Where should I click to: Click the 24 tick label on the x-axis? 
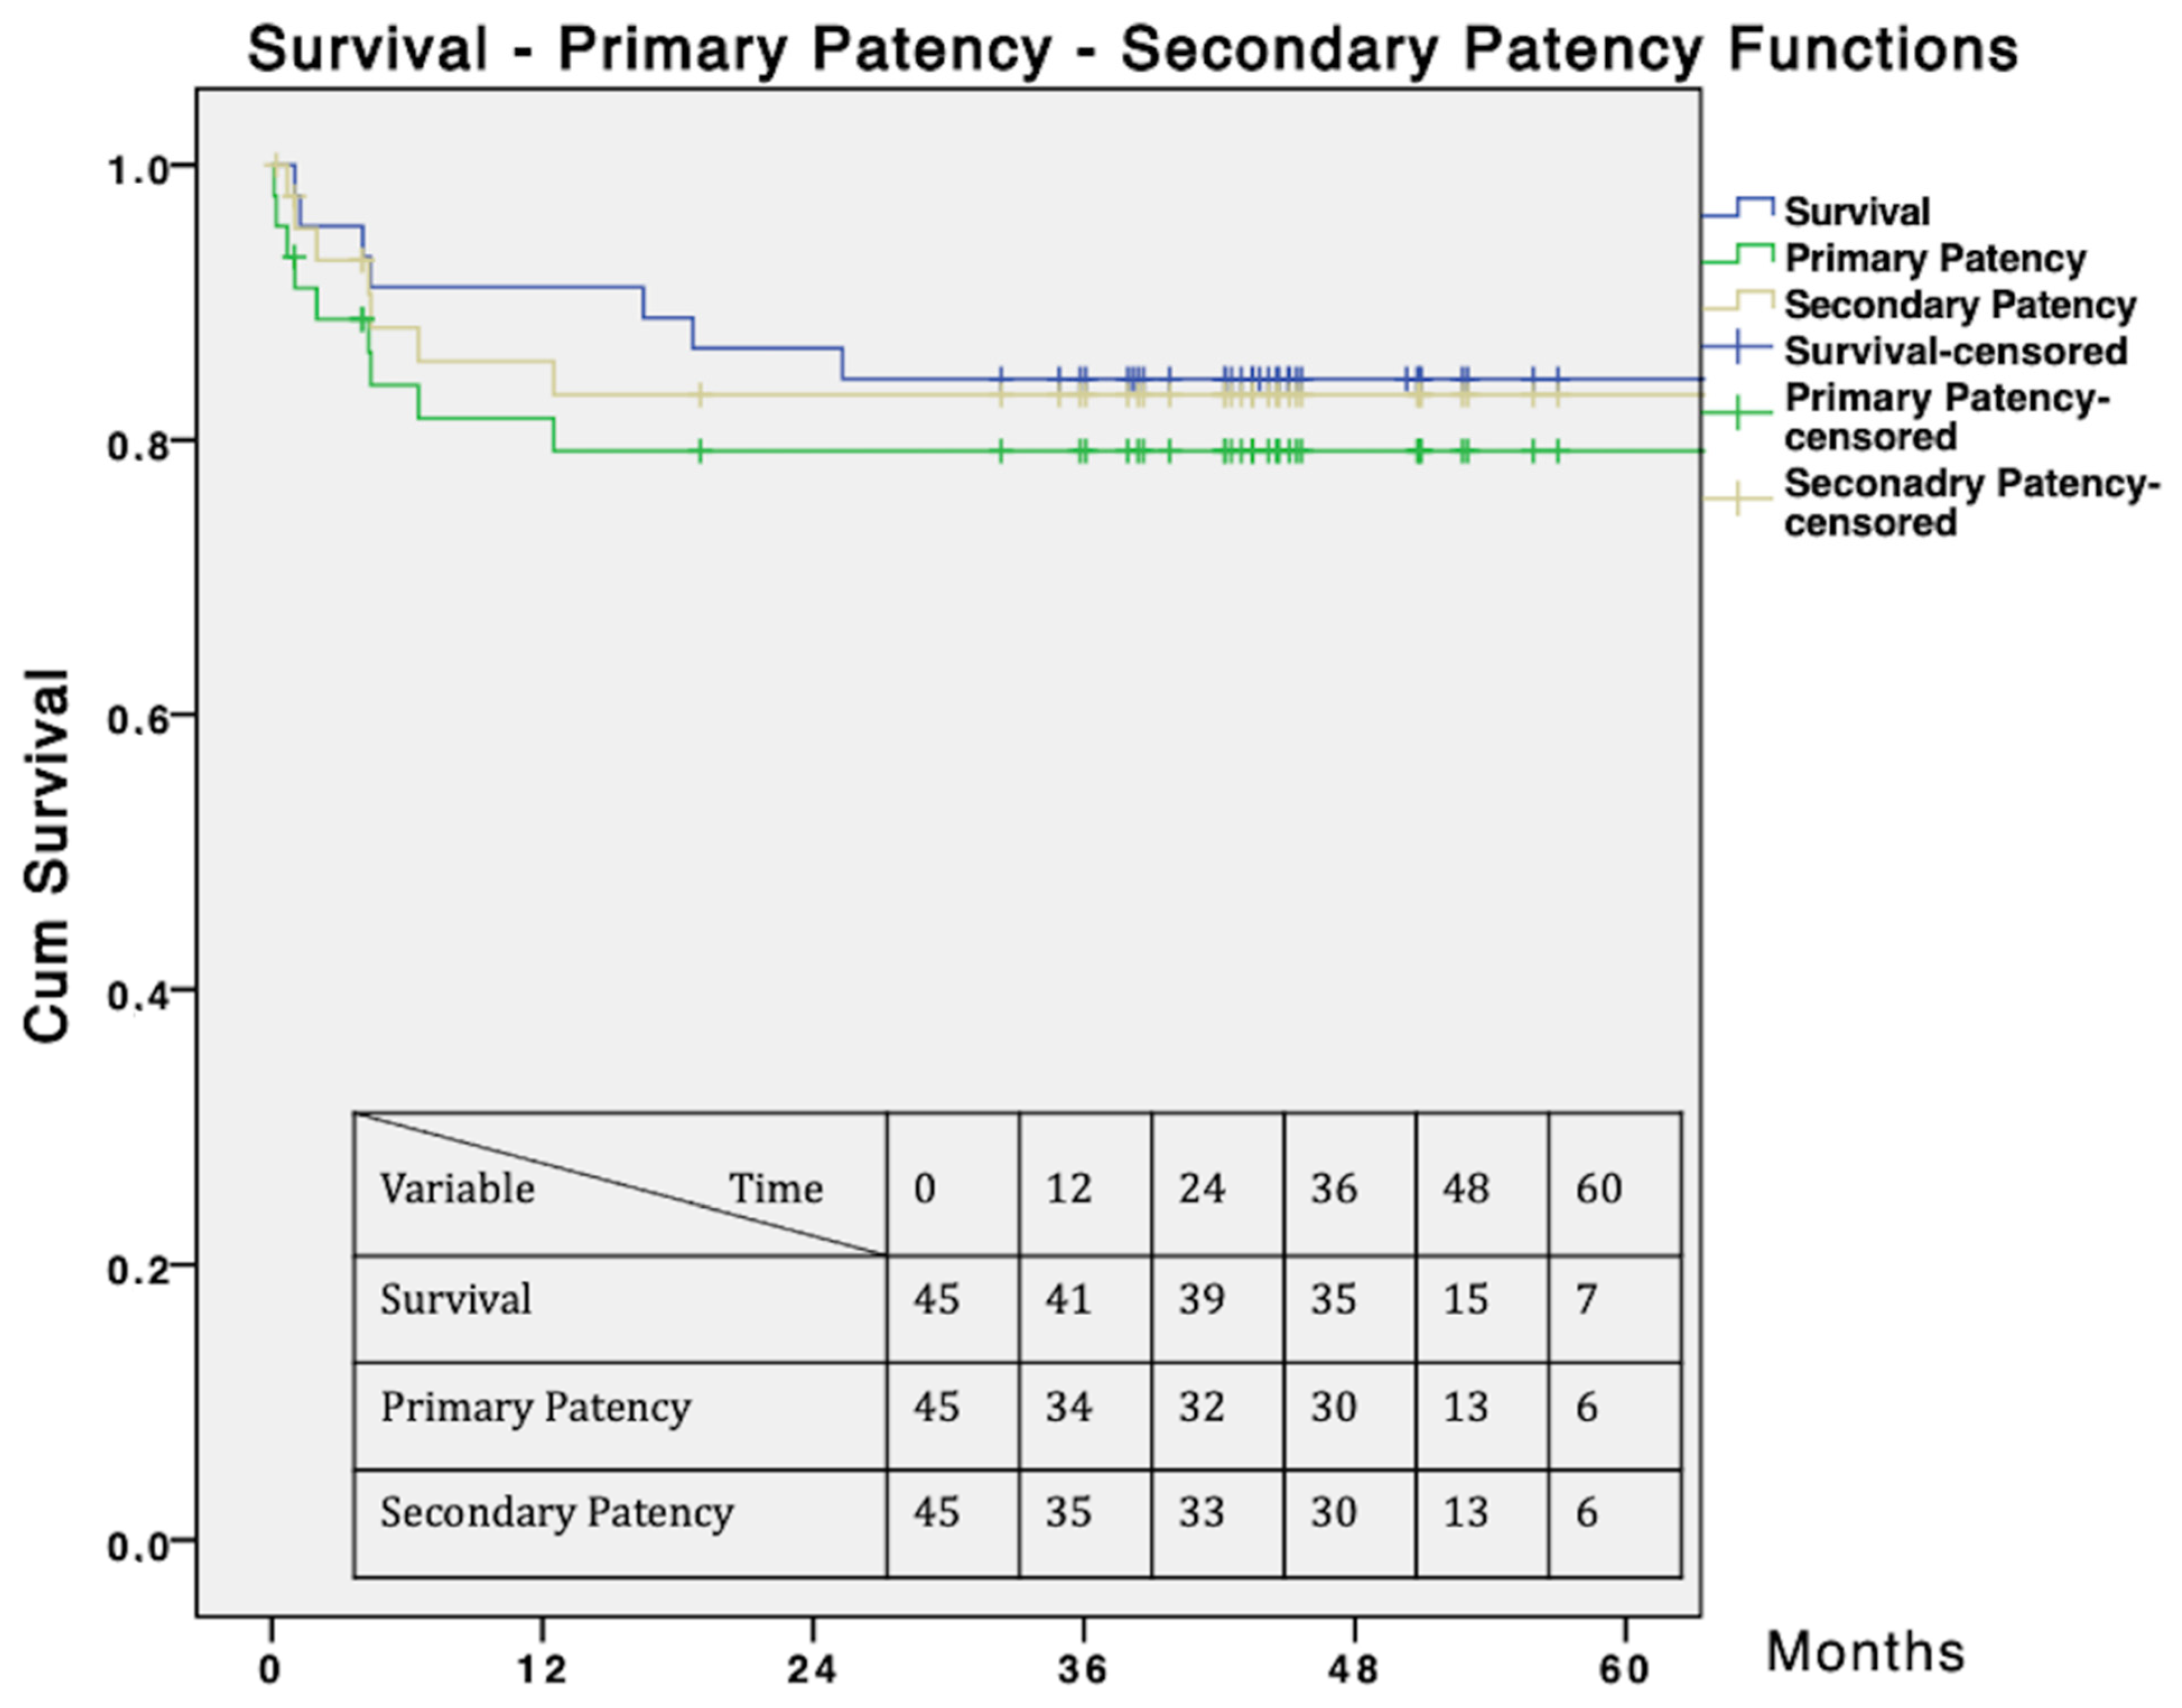pyautogui.click(x=812, y=1669)
